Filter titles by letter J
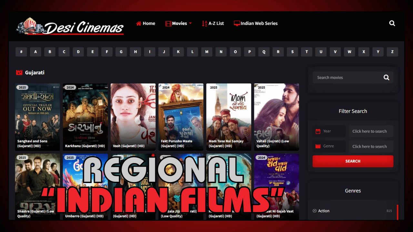 tap(164, 52)
